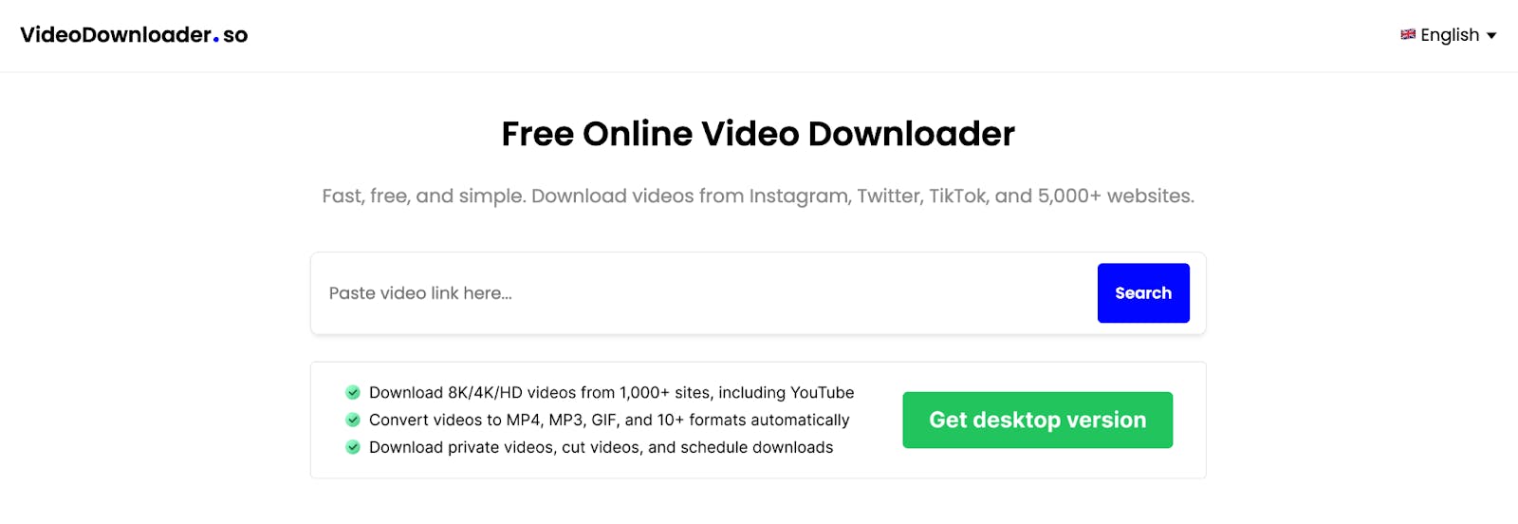Click the 5,000+ websites text in the subtitle

(1116, 196)
